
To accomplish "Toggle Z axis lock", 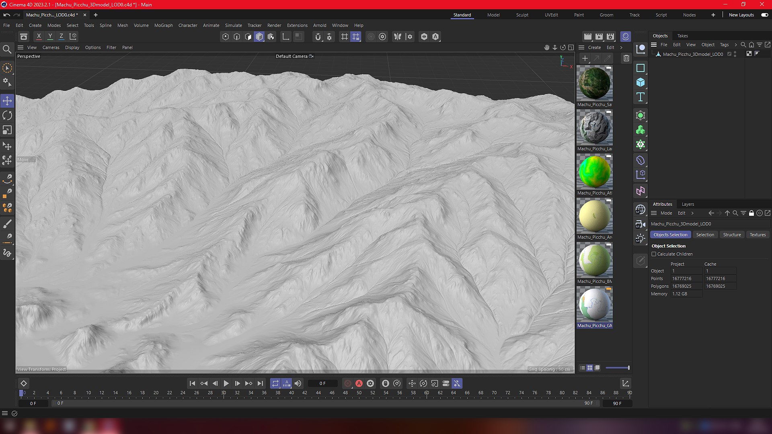I will (62, 37).
